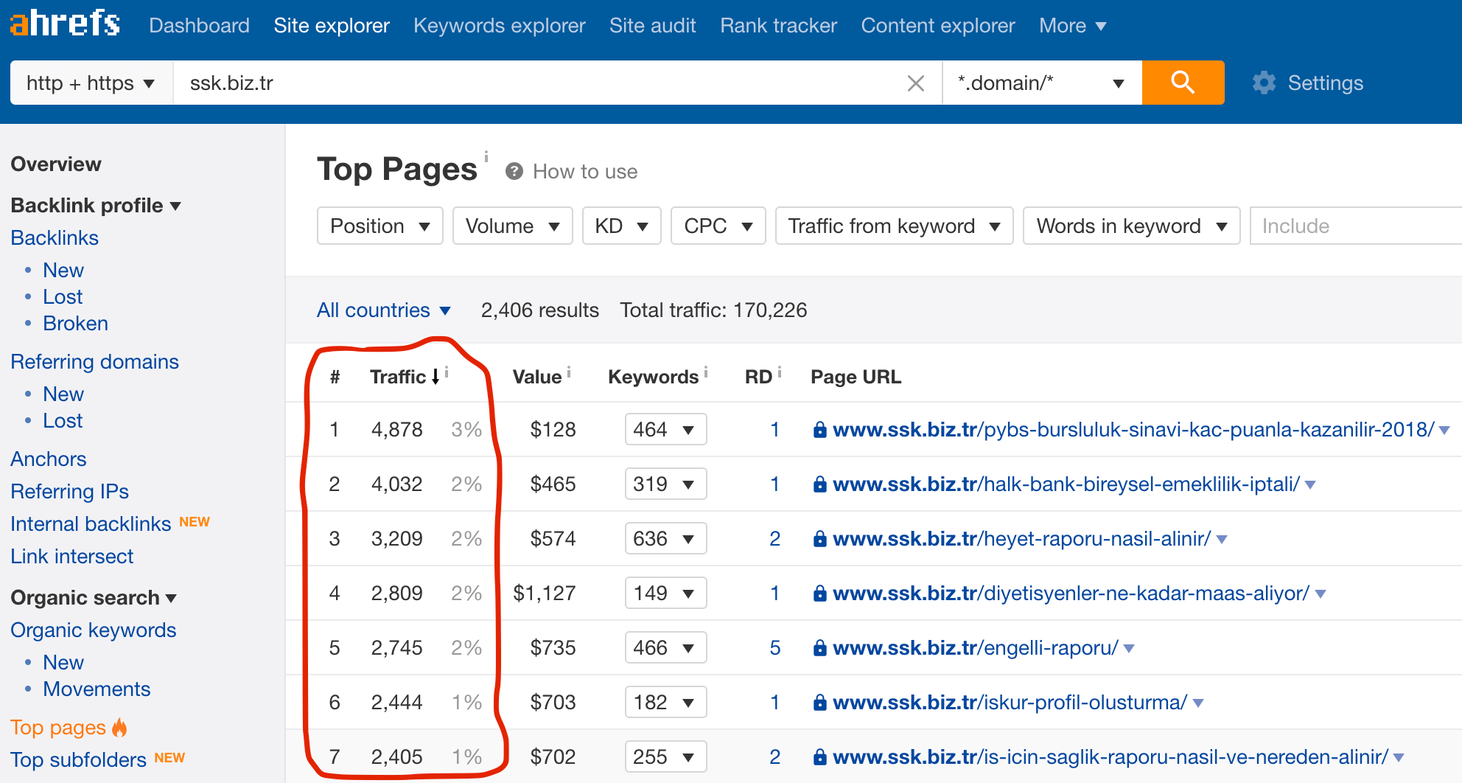This screenshot has height=783, width=1462.
Task: Open the http + https protocol dropdown
Action: pyautogui.click(x=91, y=83)
